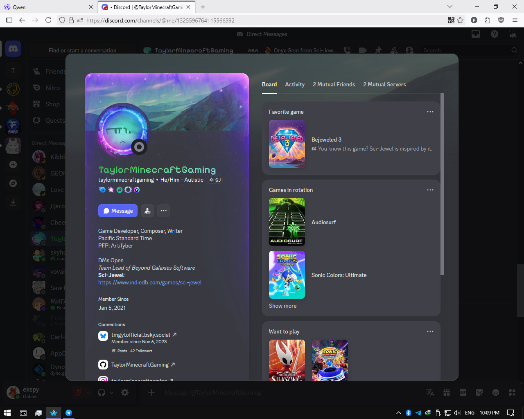Select the 2 Mutual Servers tab
This screenshot has height=419, width=524.
point(384,84)
